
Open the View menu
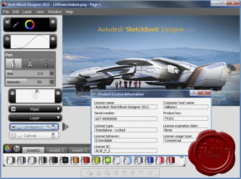(40, 12)
